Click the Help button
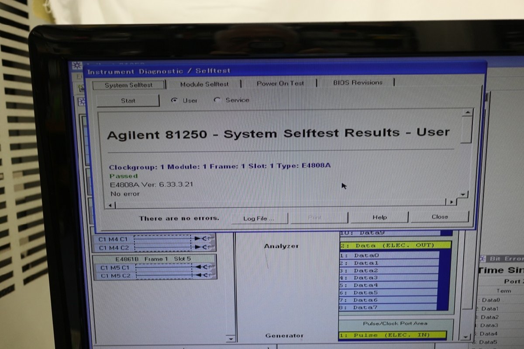 point(379,217)
